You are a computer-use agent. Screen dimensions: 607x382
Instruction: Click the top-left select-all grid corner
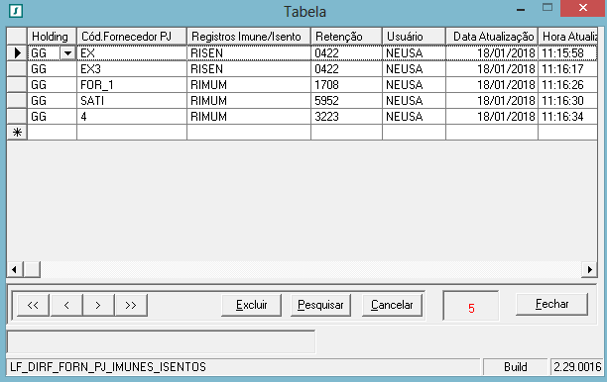[x=17, y=37]
